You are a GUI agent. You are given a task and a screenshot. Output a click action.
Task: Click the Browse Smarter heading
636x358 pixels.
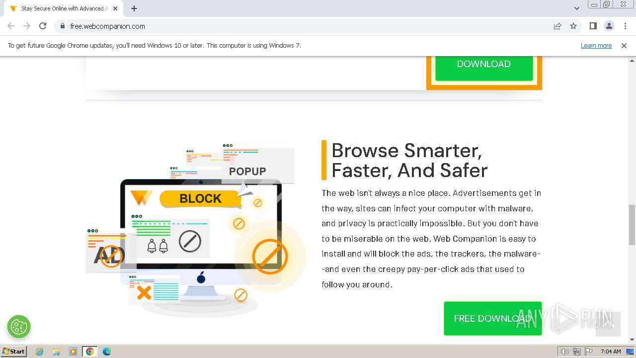coord(409,160)
